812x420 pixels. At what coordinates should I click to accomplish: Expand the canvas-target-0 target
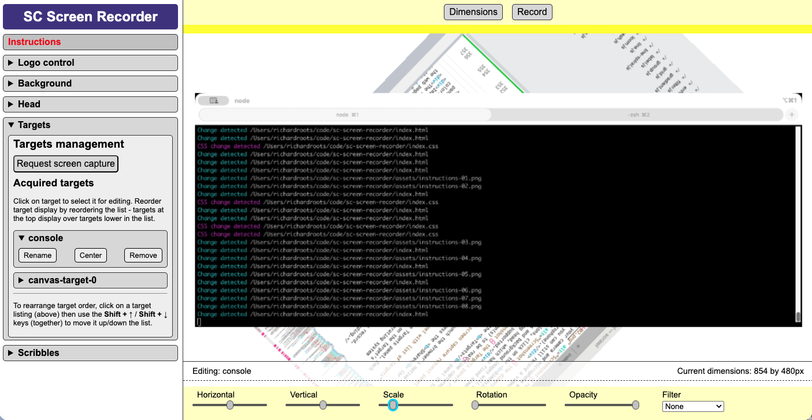(90, 280)
